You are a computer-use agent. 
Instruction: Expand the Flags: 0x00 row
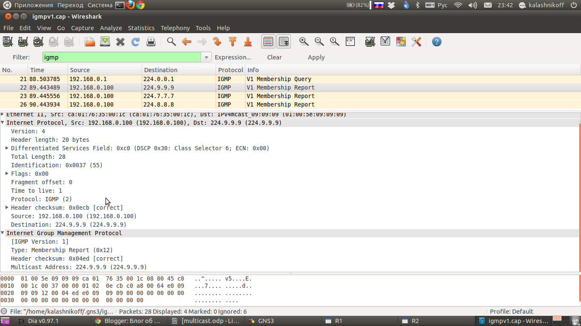tap(7, 174)
